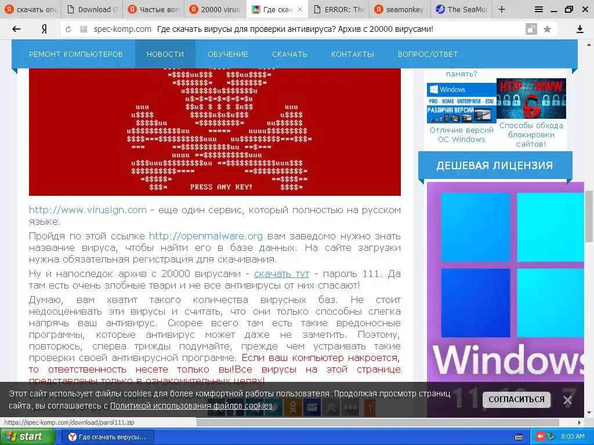Click the address bar URL field
Viewport: 594px width, 445px height.
(295, 29)
